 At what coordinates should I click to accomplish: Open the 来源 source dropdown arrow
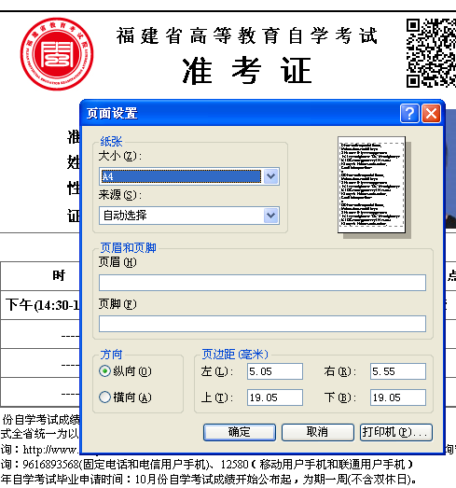point(271,216)
